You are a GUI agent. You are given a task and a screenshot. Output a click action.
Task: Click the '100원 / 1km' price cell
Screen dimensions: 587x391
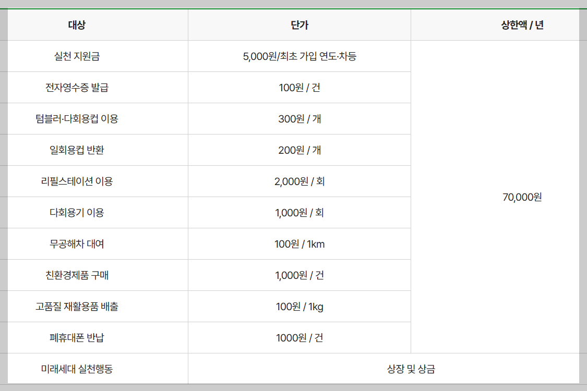300,244
